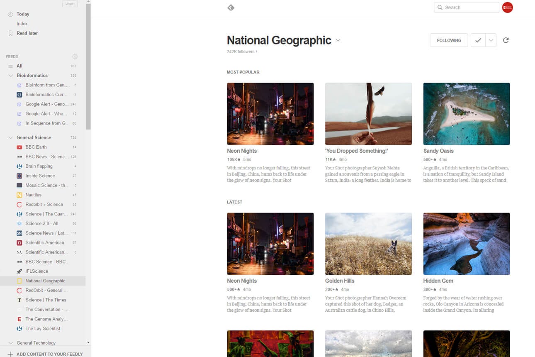Click the Science News feed icon
The width and height of the screenshot is (535, 357).
[x=19, y=233]
